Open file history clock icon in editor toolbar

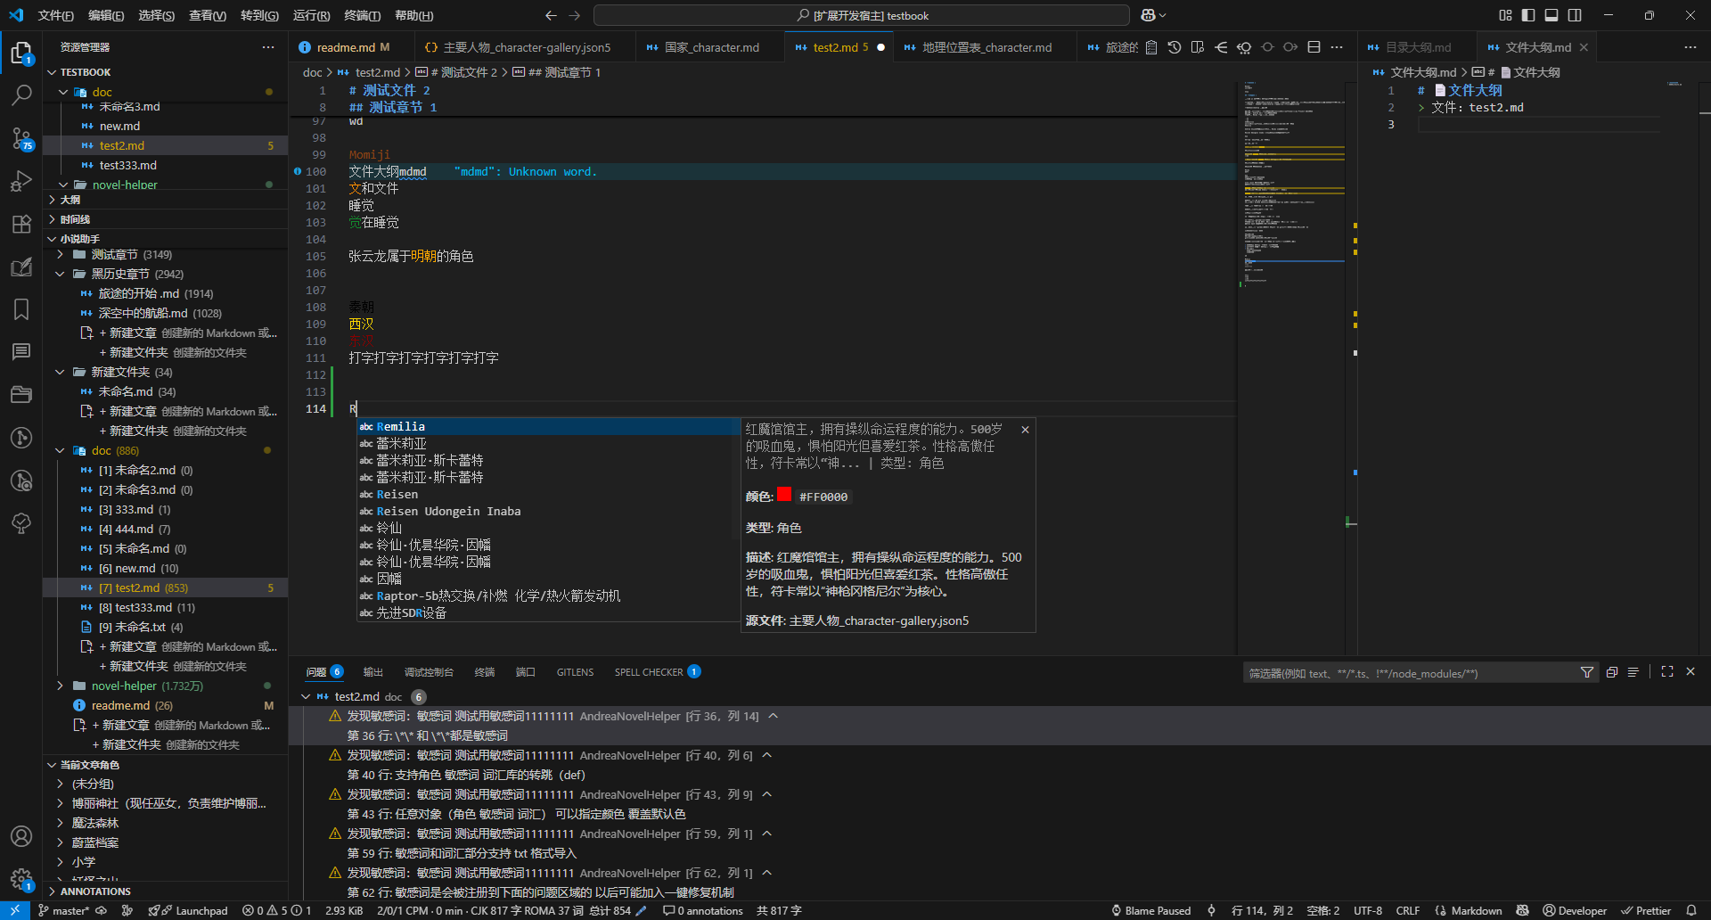pyautogui.click(x=1175, y=47)
